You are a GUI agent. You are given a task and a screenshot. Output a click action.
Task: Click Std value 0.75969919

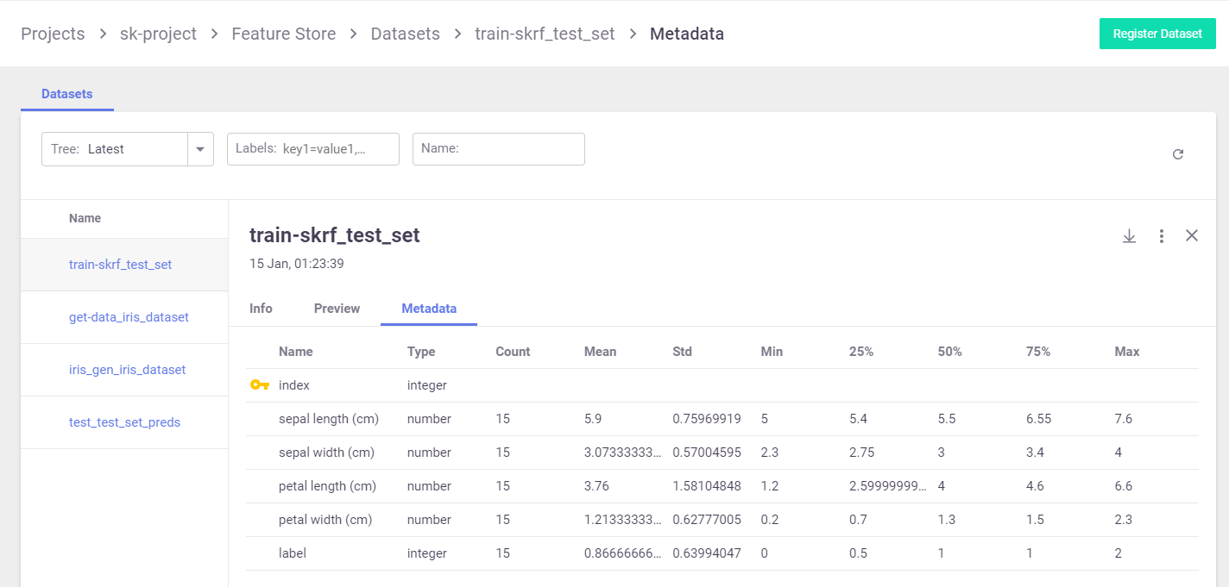click(707, 419)
